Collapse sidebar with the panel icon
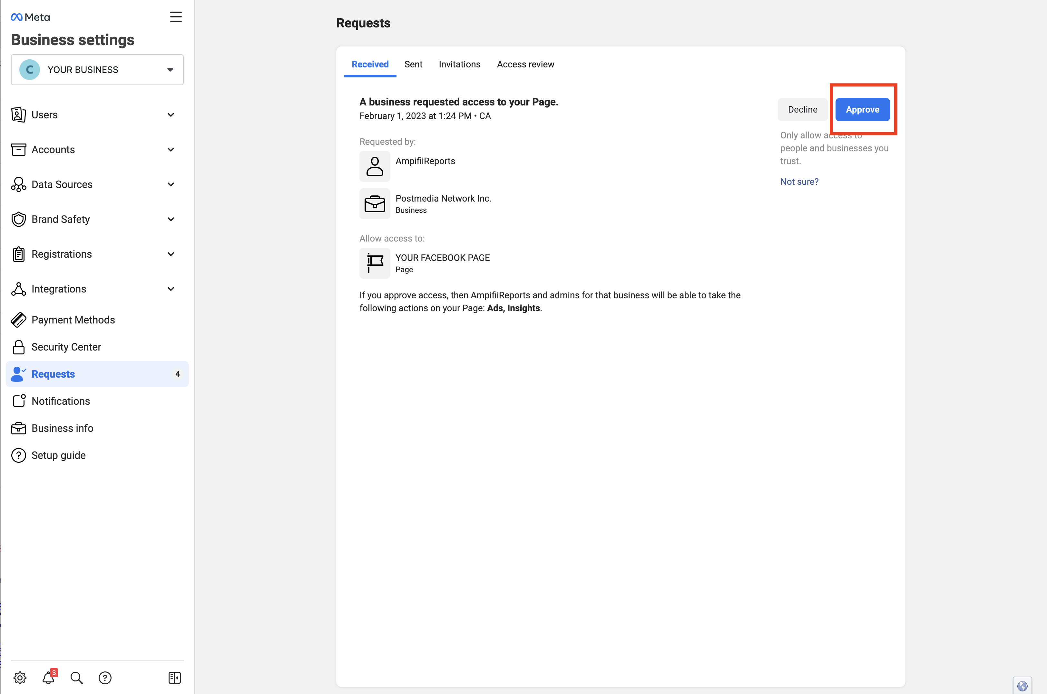The width and height of the screenshot is (1047, 694). coord(175,678)
